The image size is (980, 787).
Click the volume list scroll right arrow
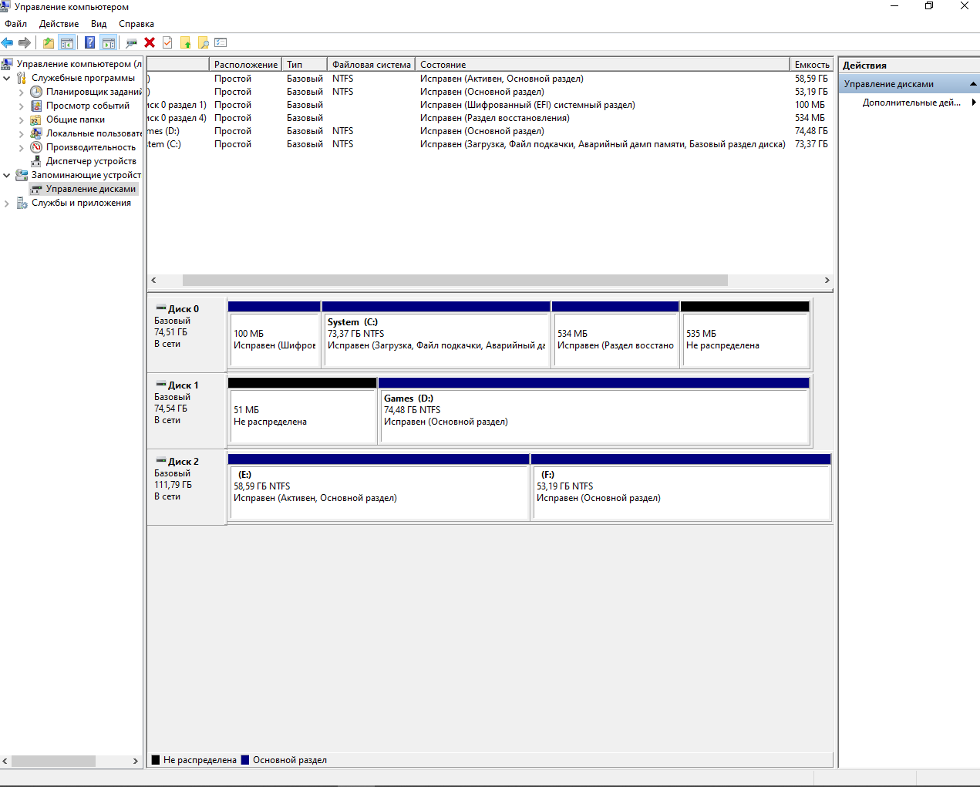[827, 281]
